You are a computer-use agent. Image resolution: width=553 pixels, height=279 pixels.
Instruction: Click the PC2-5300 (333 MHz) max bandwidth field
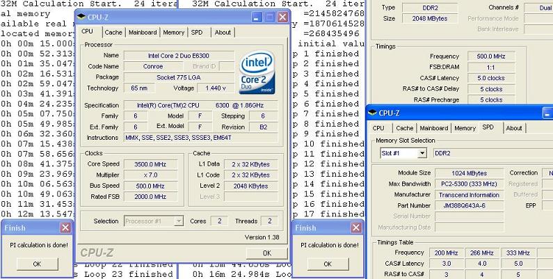(469, 184)
